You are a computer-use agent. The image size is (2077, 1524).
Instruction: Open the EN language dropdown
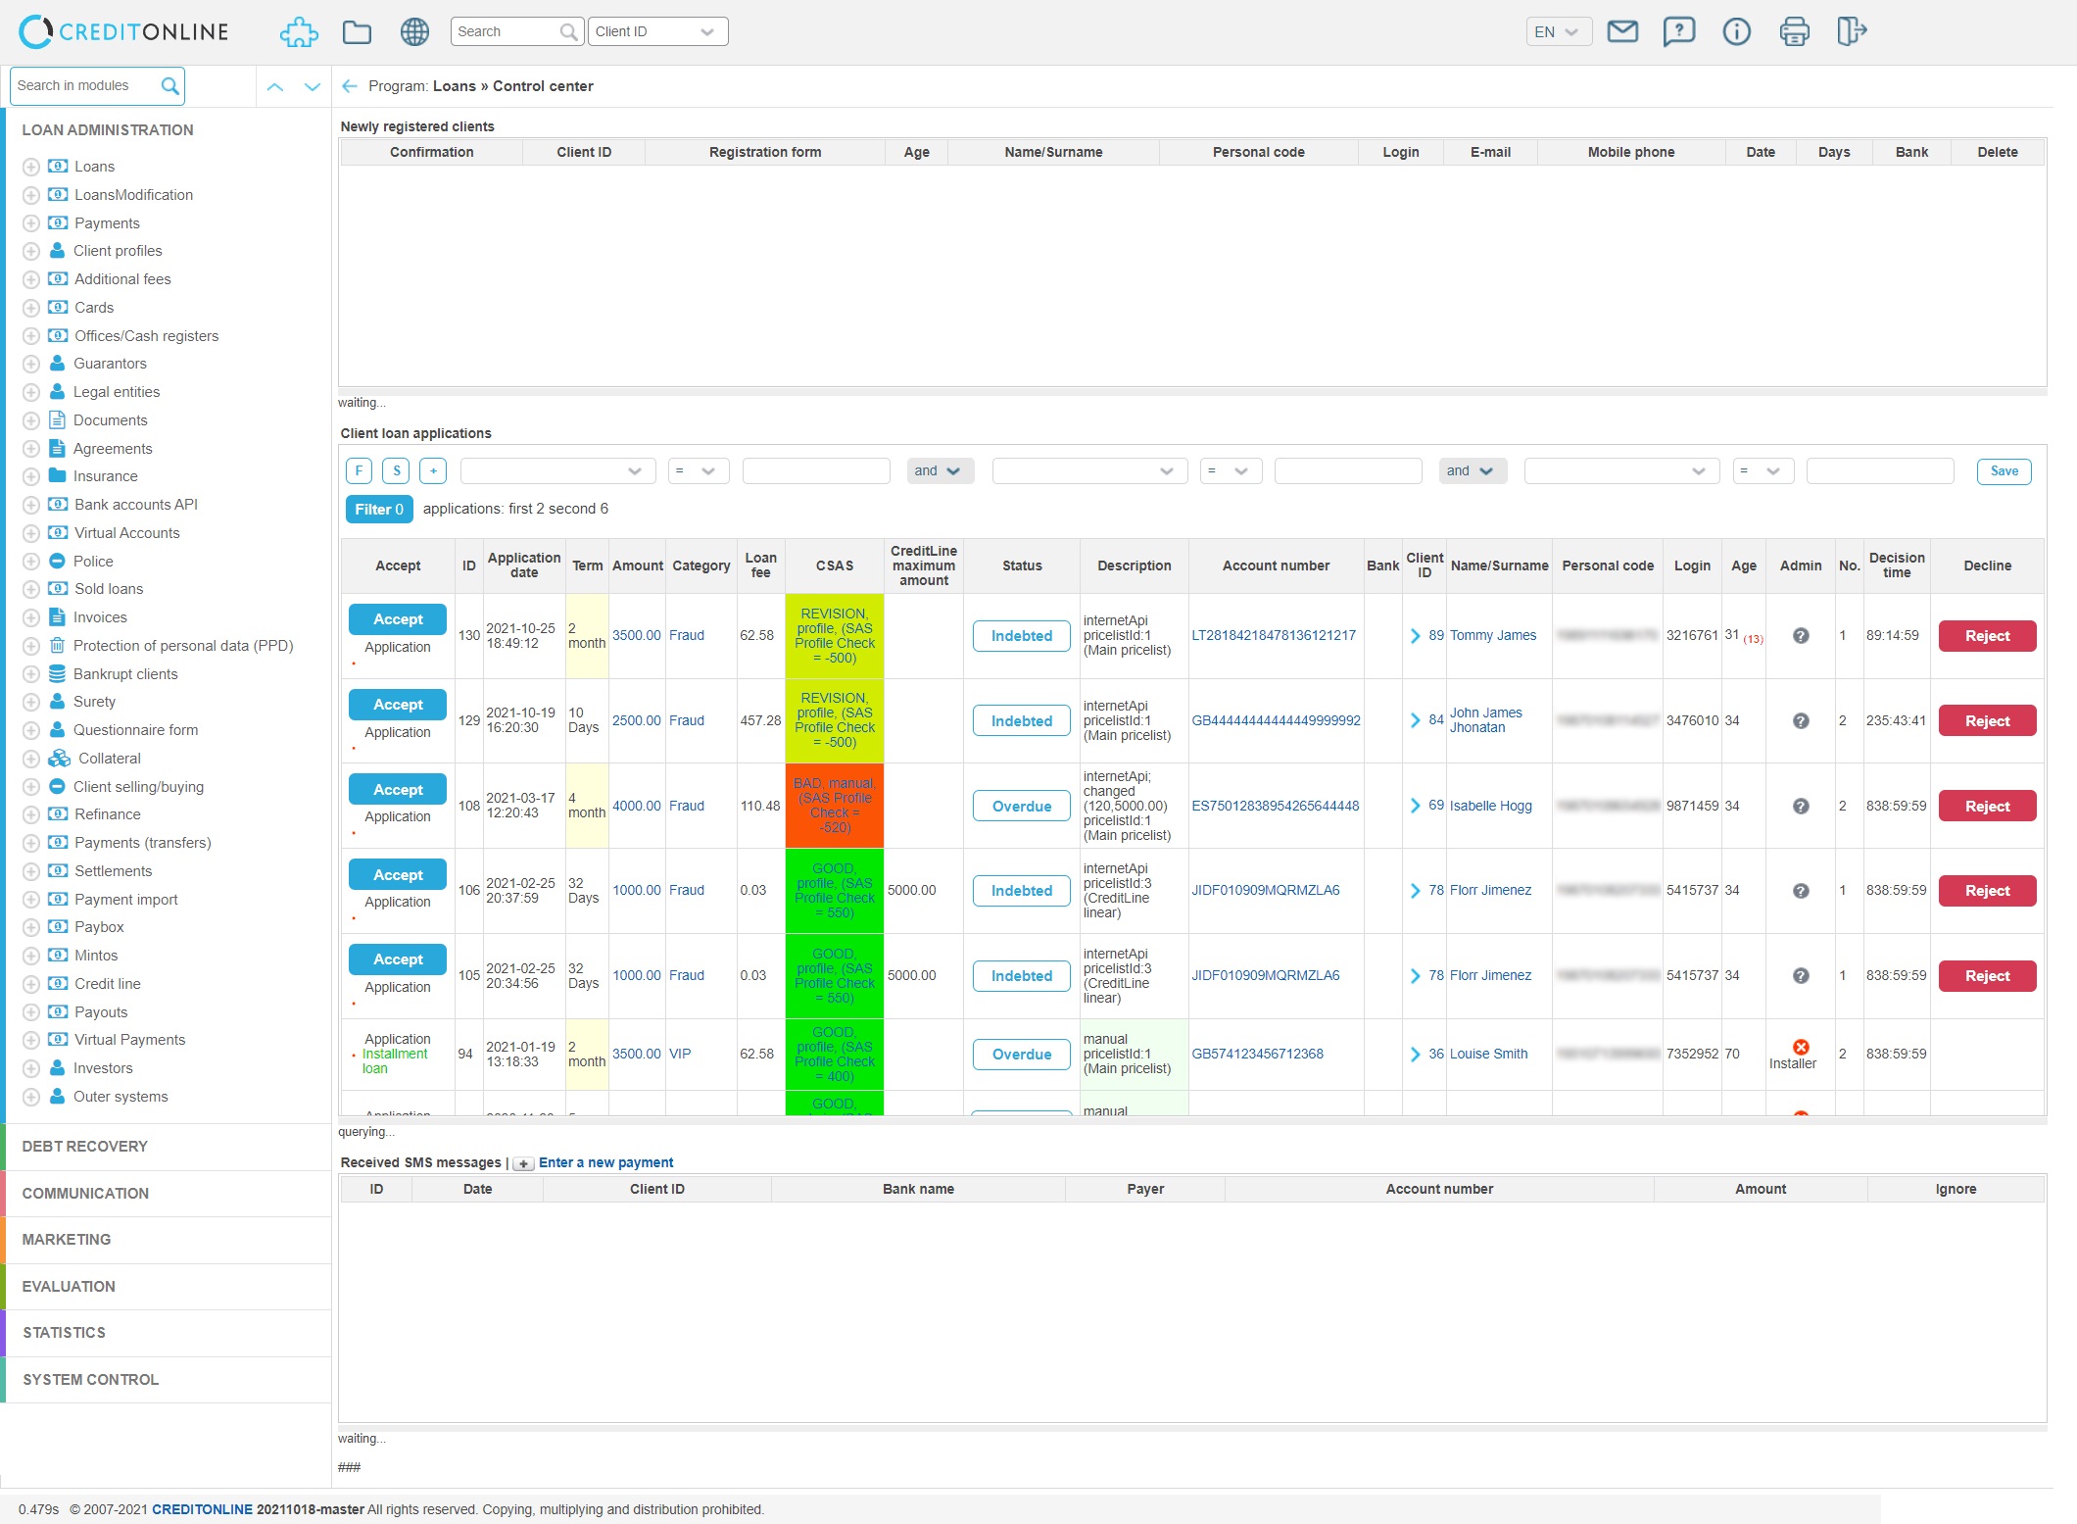click(x=1558, y=31)
